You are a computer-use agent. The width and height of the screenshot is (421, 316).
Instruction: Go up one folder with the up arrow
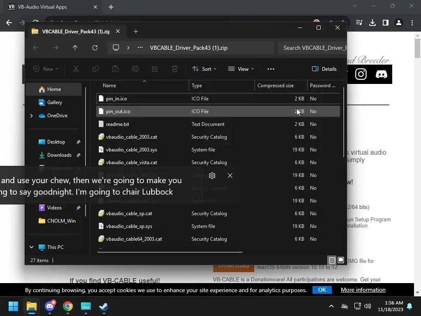point(75,48)
